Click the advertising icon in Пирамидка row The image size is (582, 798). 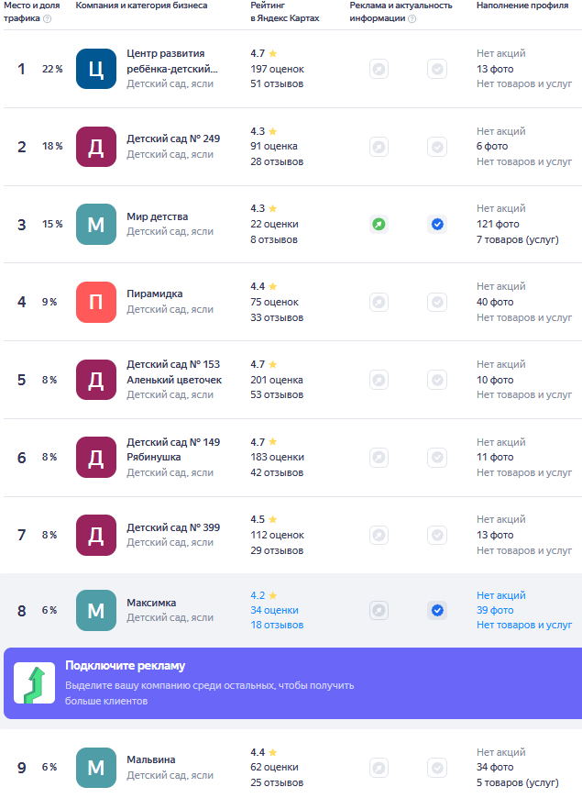[379, 303]
